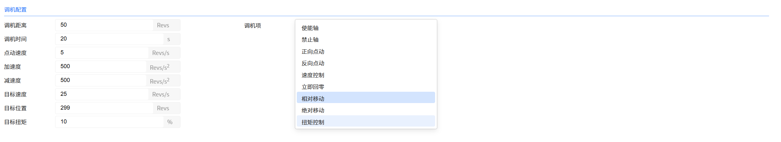781x142 pixels.
Task: Click the 目标位置 field showing 299
Action: click(104, 108)
